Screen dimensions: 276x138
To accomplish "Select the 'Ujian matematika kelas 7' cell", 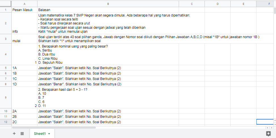I will pyautogui.click(x=108, y=23).
